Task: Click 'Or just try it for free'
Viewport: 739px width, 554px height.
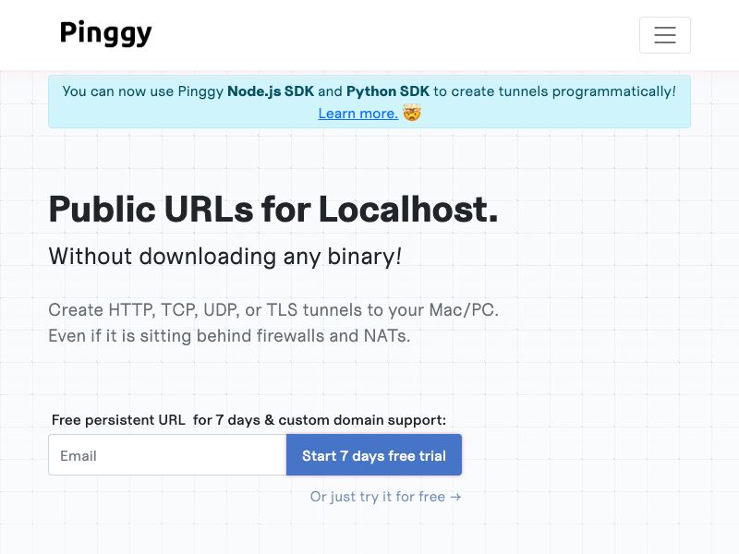Action: click(x=379, y=497)
